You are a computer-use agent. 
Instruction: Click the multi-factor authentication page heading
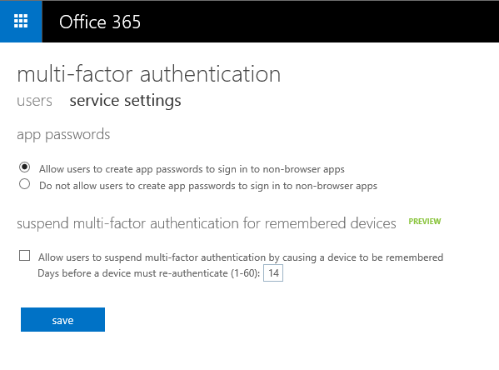[148, 74]
